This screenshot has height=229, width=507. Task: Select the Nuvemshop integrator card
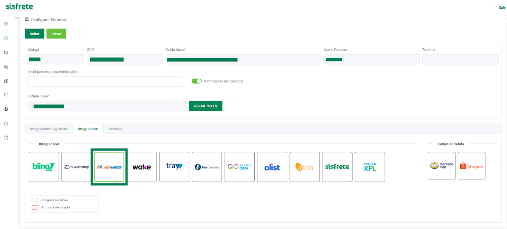[76, 167]
